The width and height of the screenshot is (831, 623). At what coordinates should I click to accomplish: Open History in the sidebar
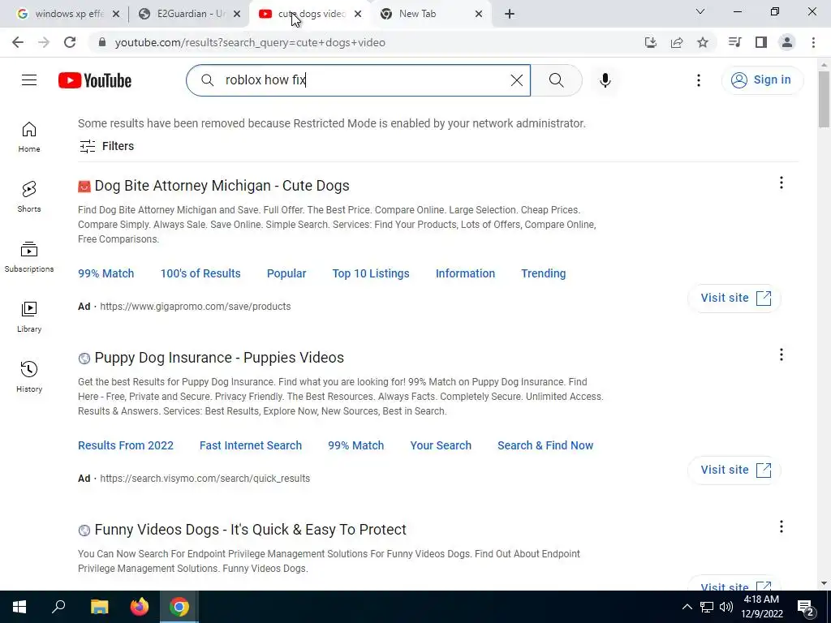click(29, 376)
